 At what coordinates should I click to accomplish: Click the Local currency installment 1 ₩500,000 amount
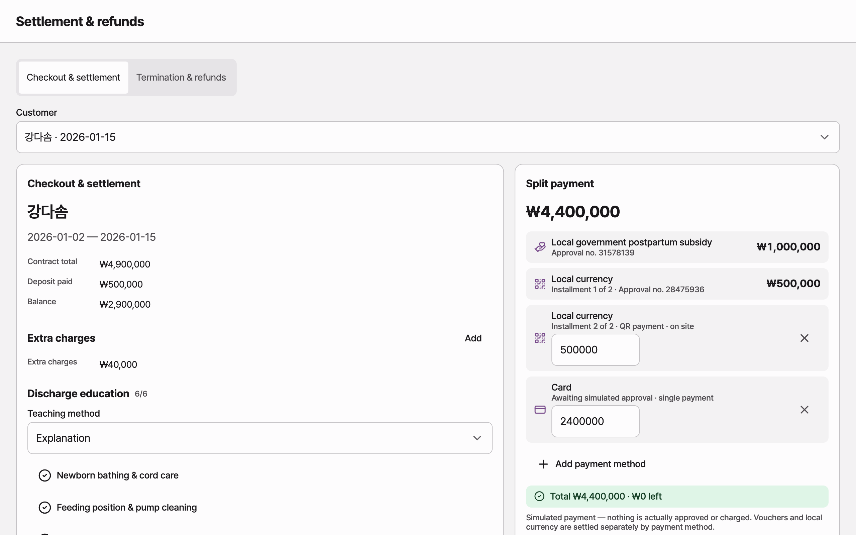pos(793,284)
